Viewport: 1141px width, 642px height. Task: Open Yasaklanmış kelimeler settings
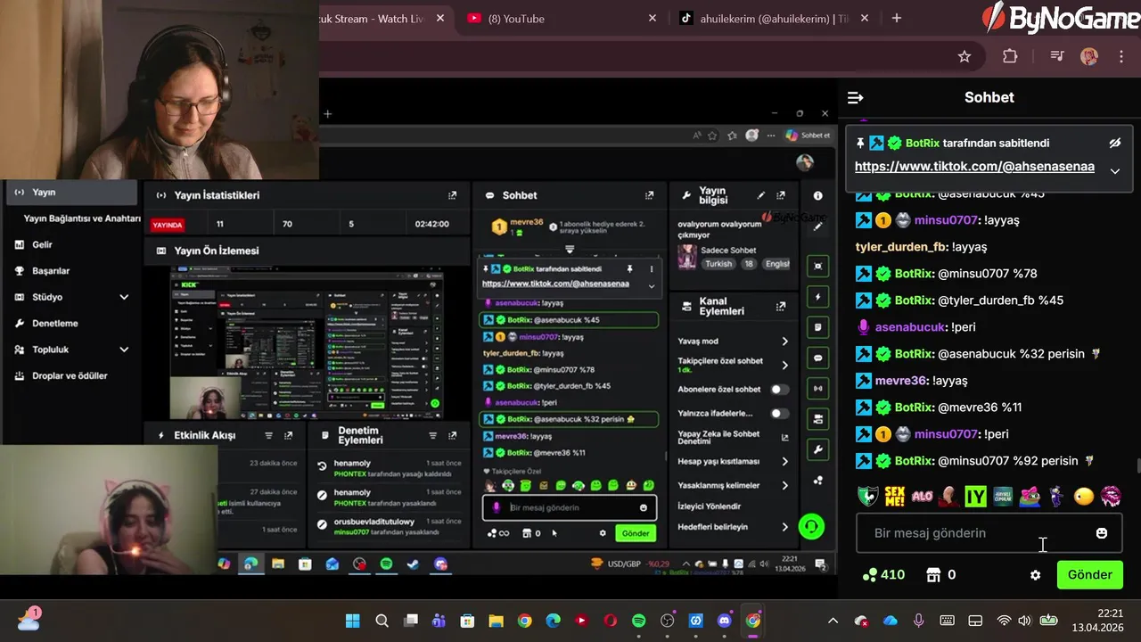(x=733, y=486)
